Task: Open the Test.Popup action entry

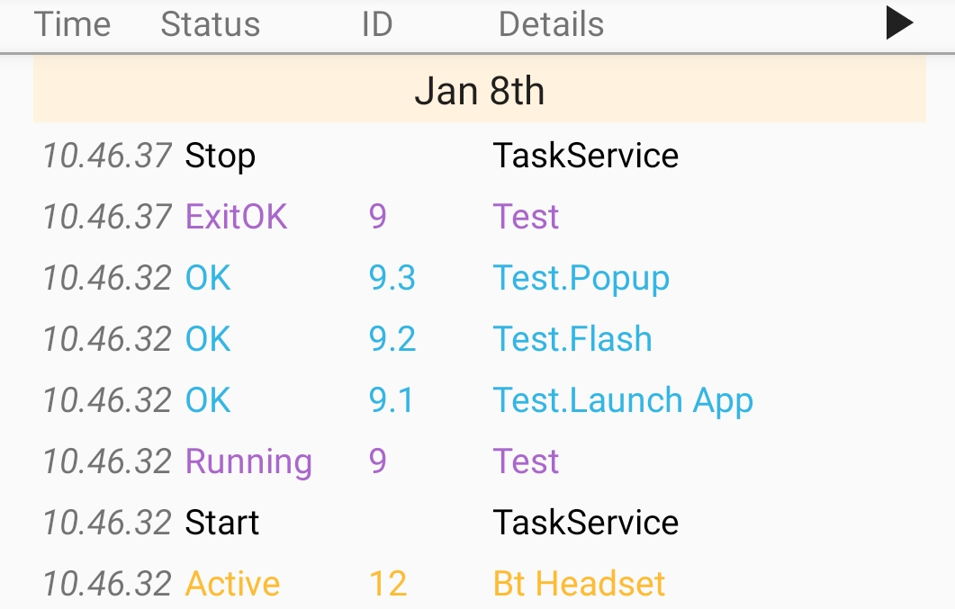Action: click(581, 278)
